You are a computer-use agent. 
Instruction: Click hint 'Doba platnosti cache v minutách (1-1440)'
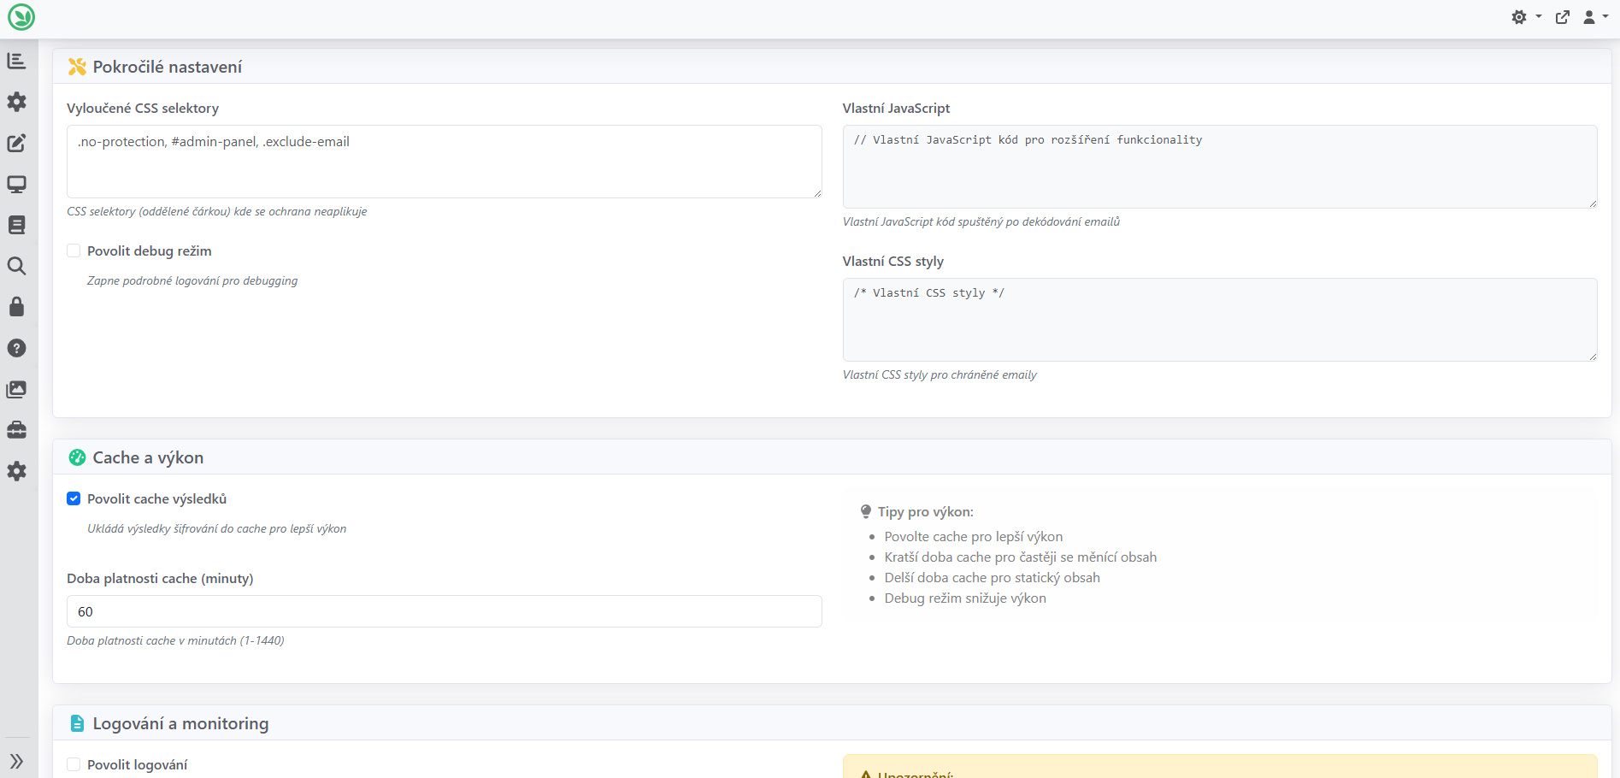click(x=175, y=640)
